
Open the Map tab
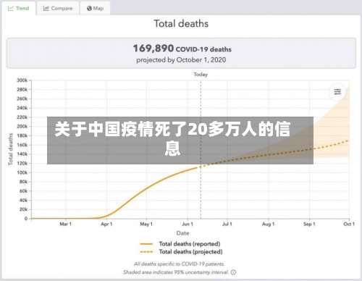95,8
